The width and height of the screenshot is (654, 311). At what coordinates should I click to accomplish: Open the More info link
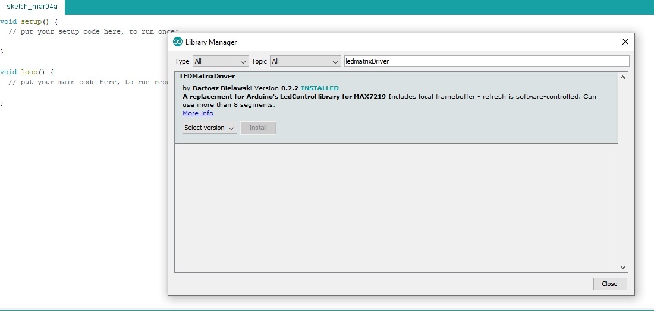(x=198, y=113)
